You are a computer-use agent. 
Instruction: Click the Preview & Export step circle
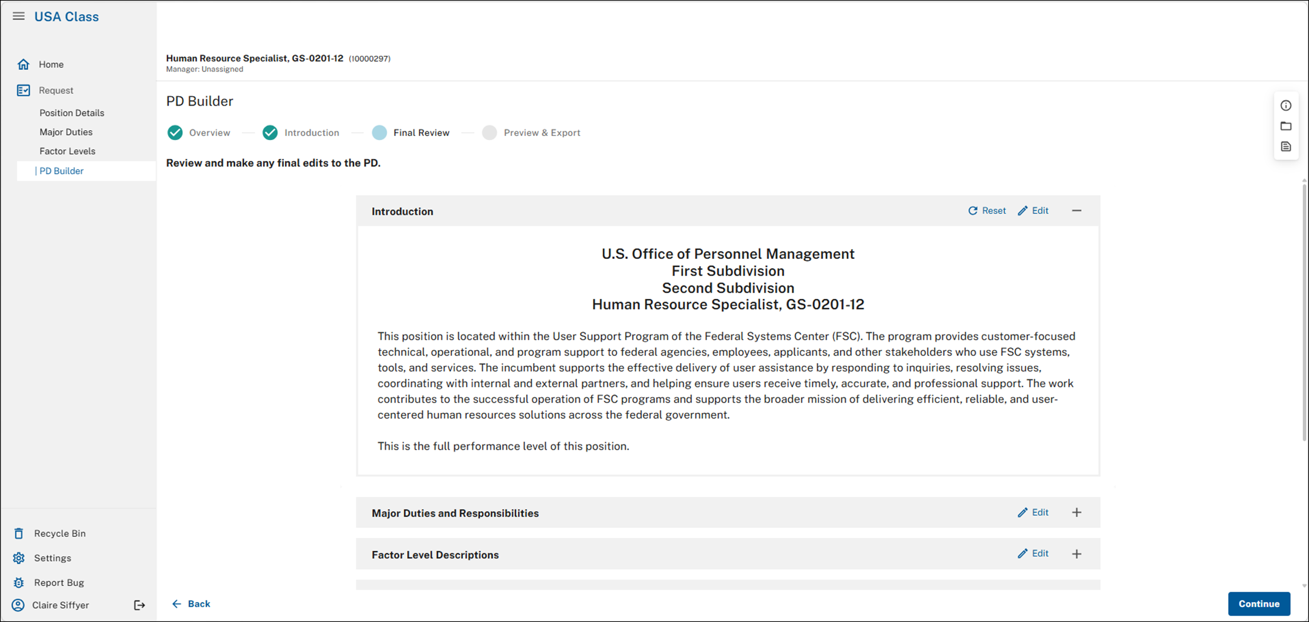coord(490,133)
